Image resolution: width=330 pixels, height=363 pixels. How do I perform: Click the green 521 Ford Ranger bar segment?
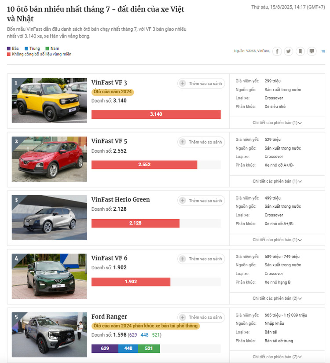pyautogui.click(x=149, y=348)
